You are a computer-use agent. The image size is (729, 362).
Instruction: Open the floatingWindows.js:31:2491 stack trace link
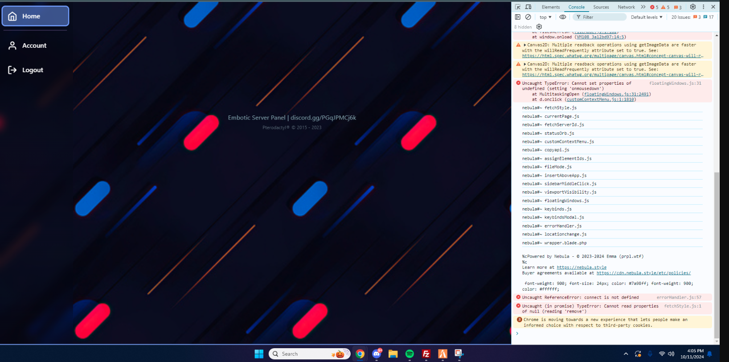616,94
